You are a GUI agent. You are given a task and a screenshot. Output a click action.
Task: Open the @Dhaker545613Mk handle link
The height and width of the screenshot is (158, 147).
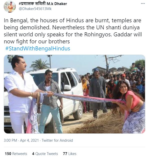(35, 9)
